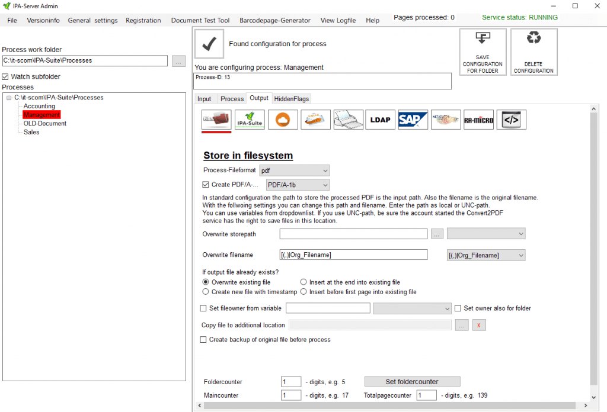Open the IPA-Suite output icon
This screenshot has height=412, width=607.
point(250,119)
